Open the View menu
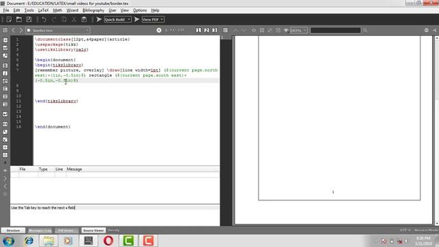The height and width of the screenshot is (247, 439). tap(125, 10)
